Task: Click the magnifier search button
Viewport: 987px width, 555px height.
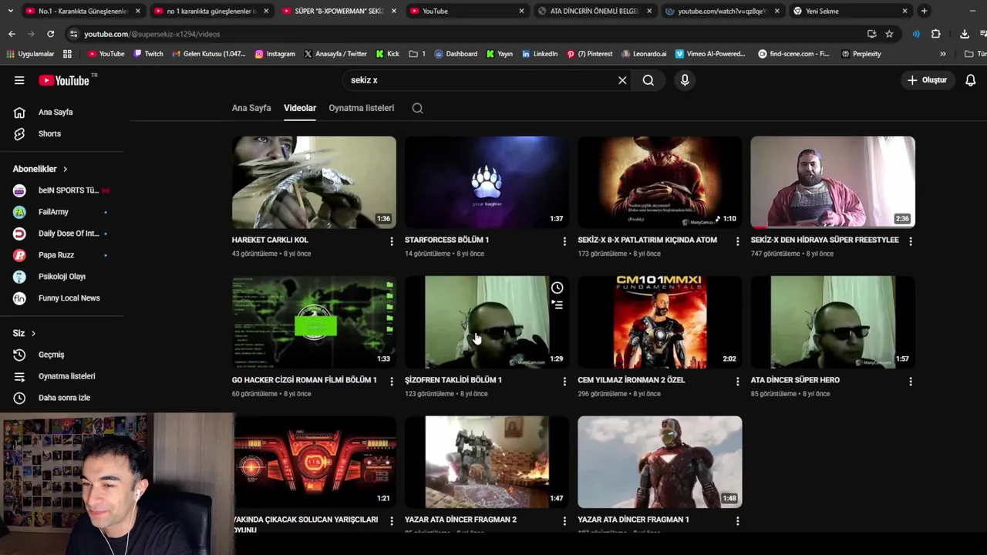Action: tap(648, 80)
